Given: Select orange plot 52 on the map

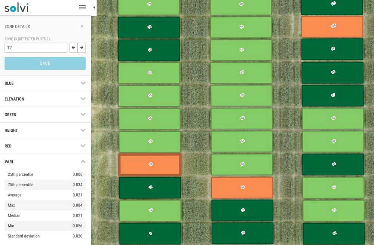Looking at the screenshot, I should (242, 187).
